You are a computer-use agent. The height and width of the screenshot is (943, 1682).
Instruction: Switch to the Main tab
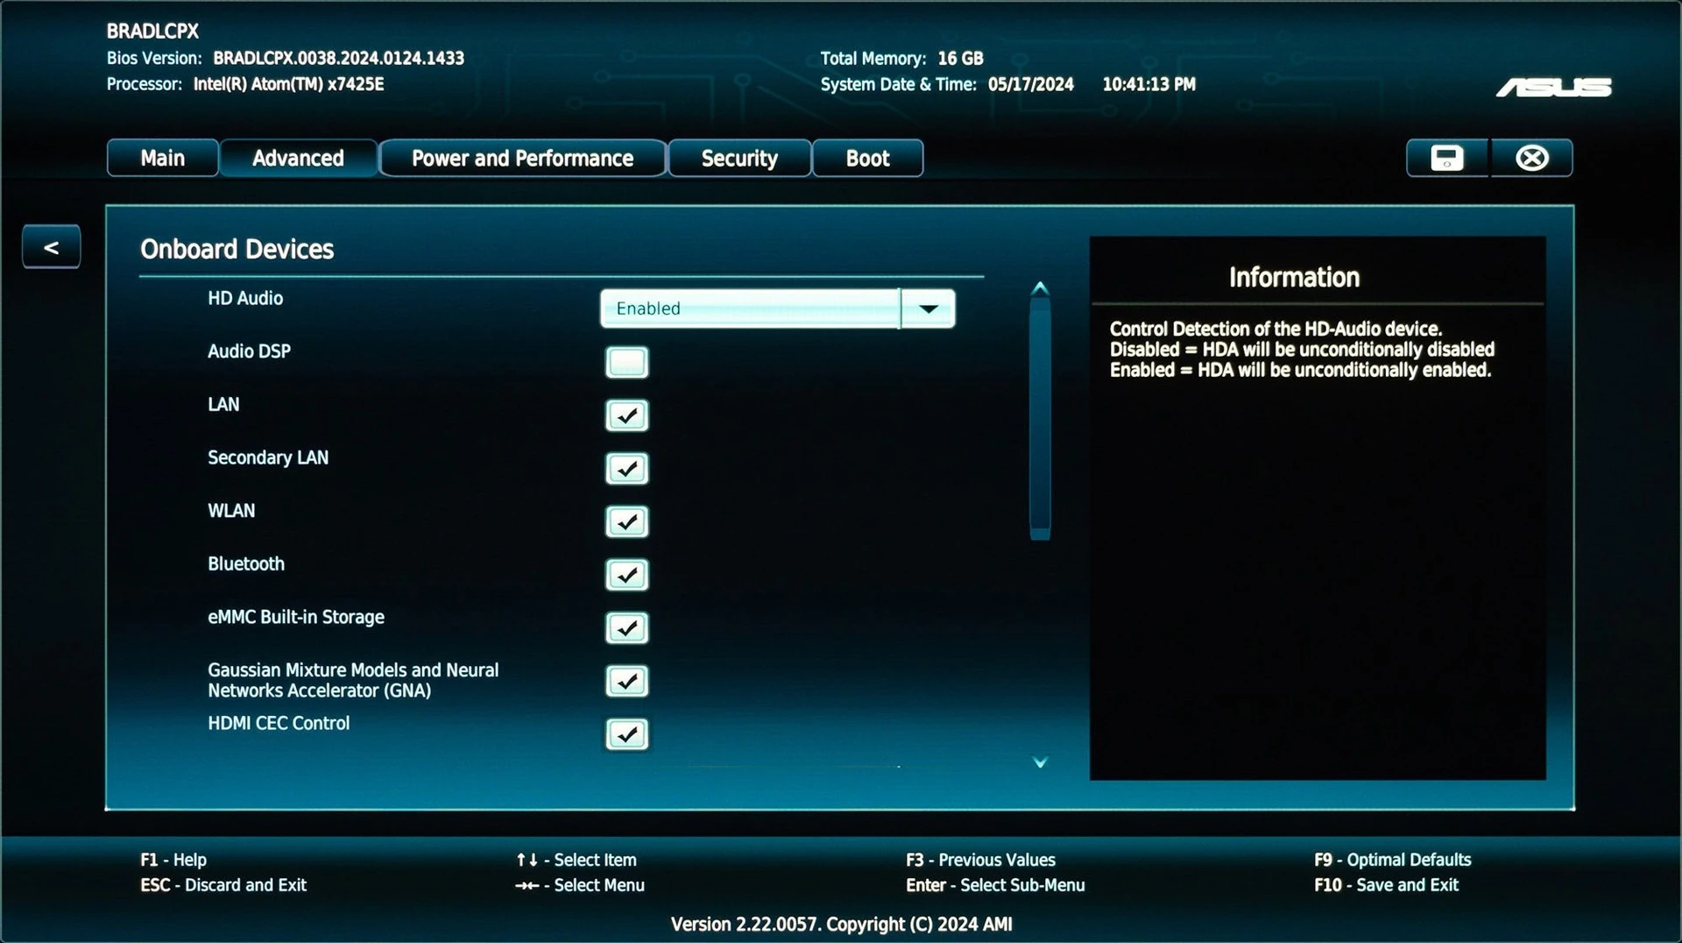tap(163, 159)
